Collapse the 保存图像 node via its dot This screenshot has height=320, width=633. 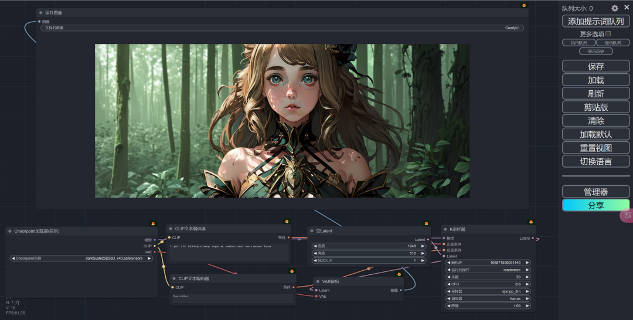tap(41, 13)
